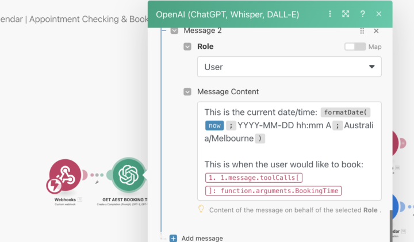The image size is (414, 242).
Task: Grab the Message 2 drag handle
Action: click(x=362, y=31)
